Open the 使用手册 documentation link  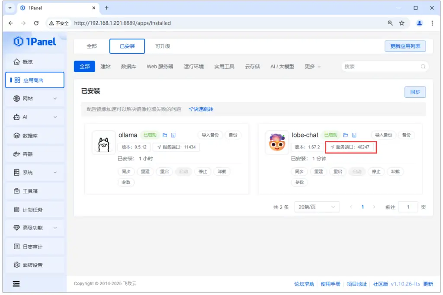pos(331,284)
